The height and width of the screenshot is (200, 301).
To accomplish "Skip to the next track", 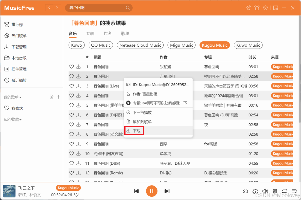I will (x=167, y=191).
